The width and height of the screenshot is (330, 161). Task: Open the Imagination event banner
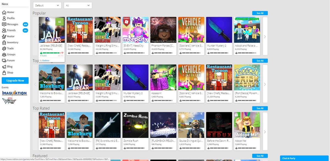pos(14,93)
